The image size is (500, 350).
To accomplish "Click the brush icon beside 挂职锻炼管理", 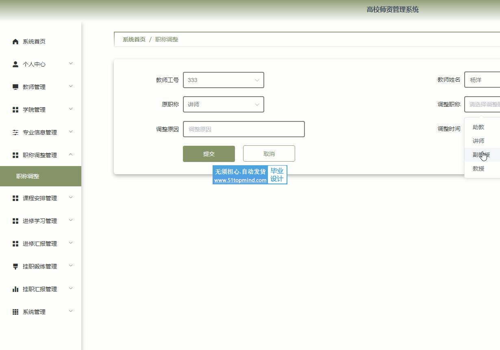I will click(x=15, y=266).
